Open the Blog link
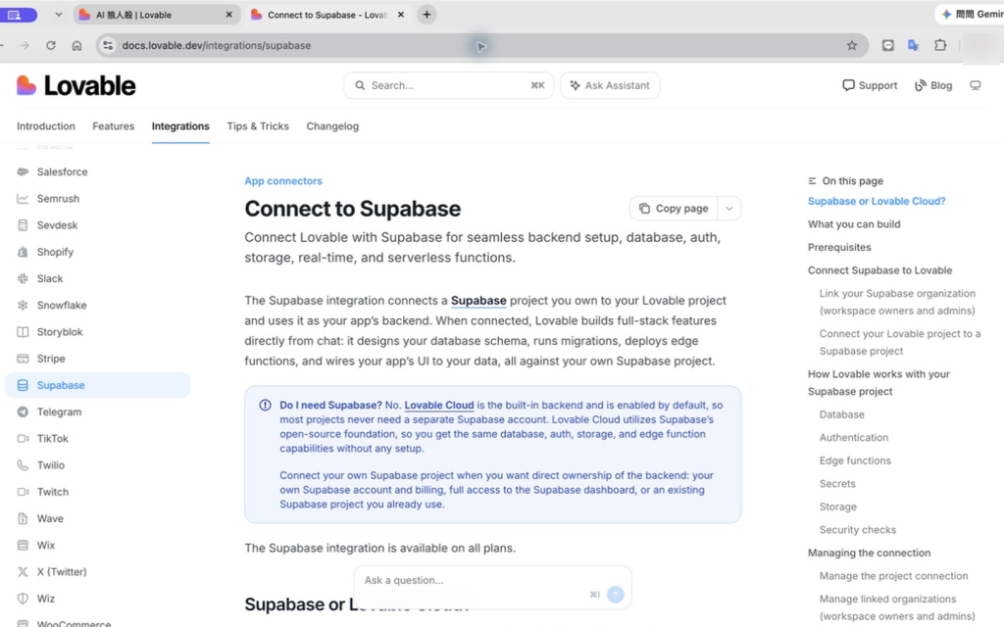1004x627 pixels. point(933,85)
